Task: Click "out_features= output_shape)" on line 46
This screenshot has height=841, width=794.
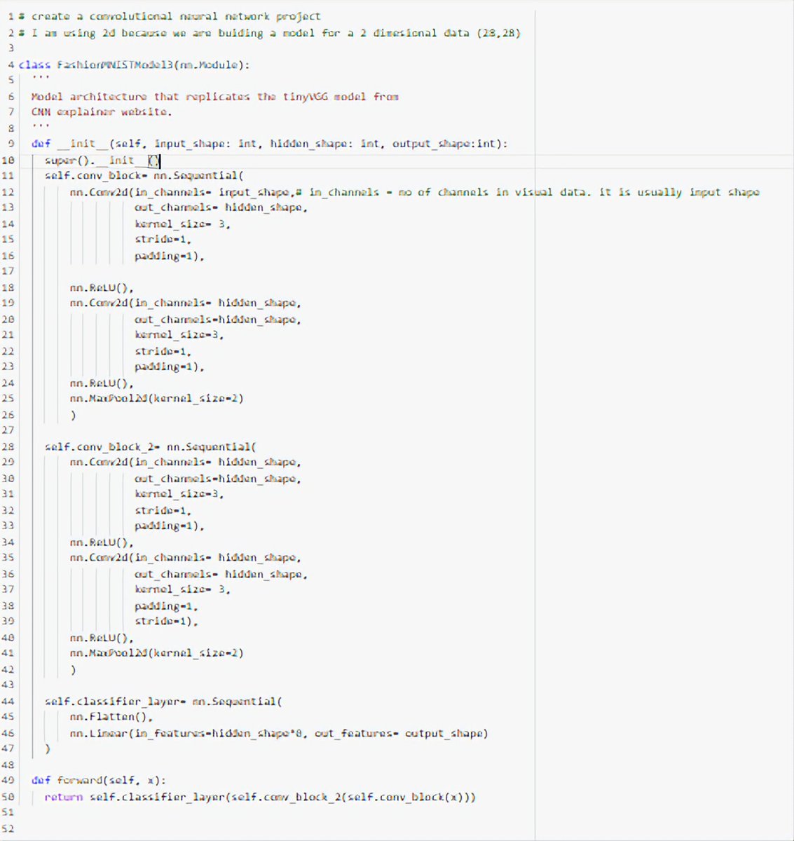Action: (x=402, y=733)
